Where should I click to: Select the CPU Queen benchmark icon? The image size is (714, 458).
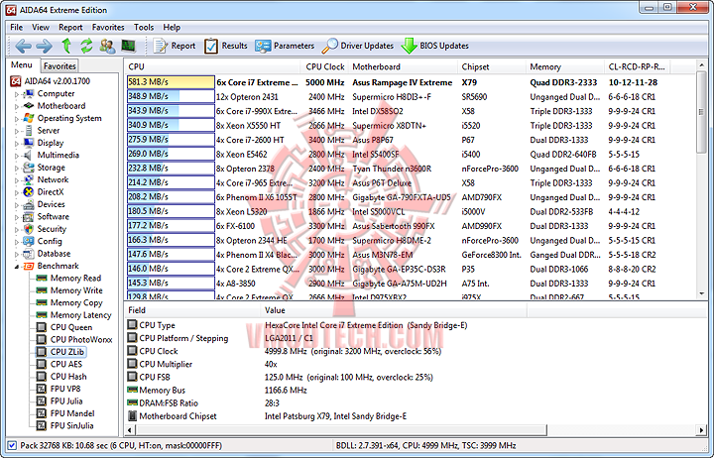[41, 327]
